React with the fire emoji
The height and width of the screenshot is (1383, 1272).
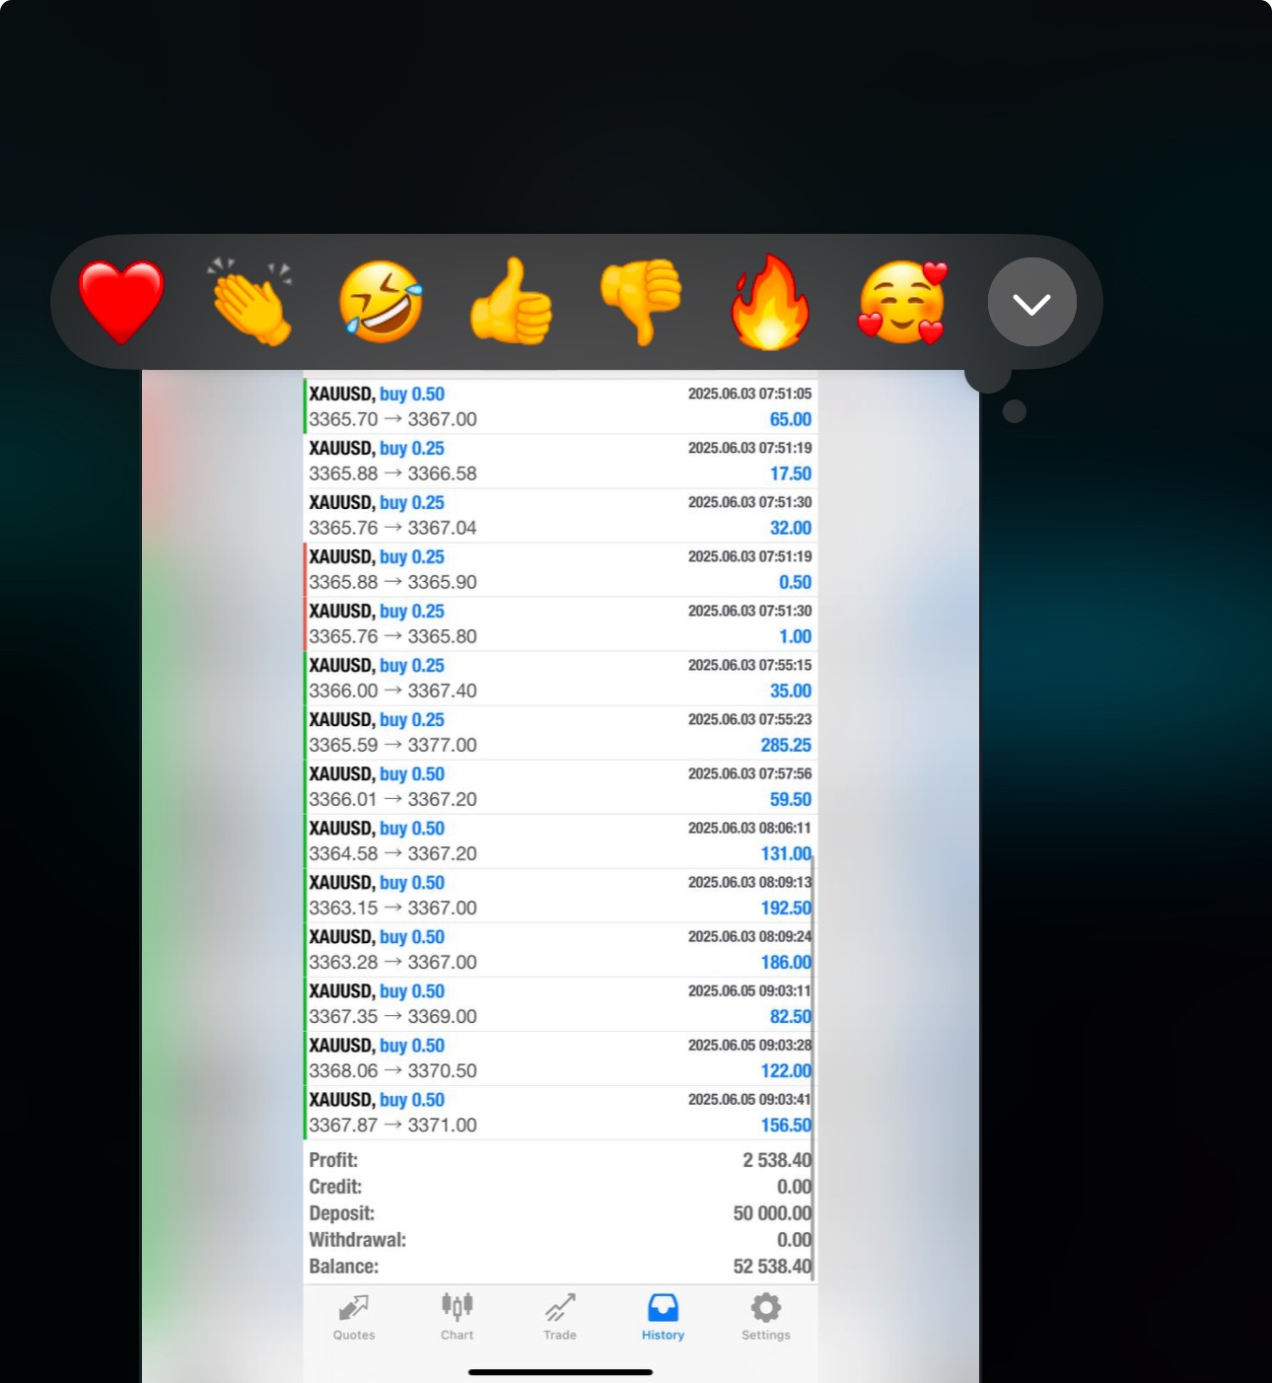pyautogui.click(x=770, y=302)
